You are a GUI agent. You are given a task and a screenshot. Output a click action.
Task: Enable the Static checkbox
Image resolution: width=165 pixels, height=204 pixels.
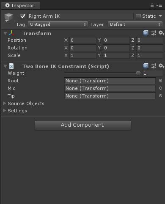[138, 16]
